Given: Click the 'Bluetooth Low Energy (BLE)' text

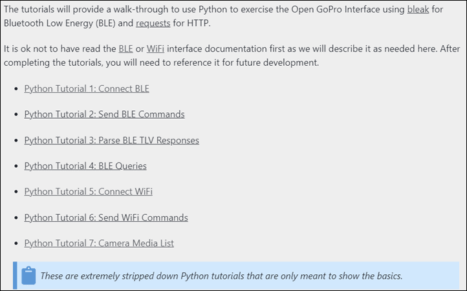Looking at the screenshot, I should click(x=60, y=23).
